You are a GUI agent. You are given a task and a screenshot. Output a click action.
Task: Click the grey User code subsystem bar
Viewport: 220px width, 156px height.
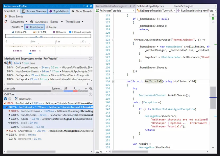[x=27, y=91]
